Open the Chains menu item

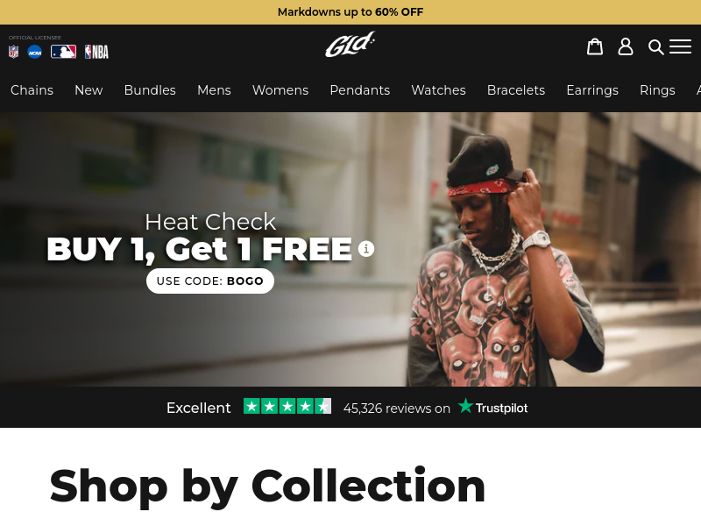tap(32, 90)
